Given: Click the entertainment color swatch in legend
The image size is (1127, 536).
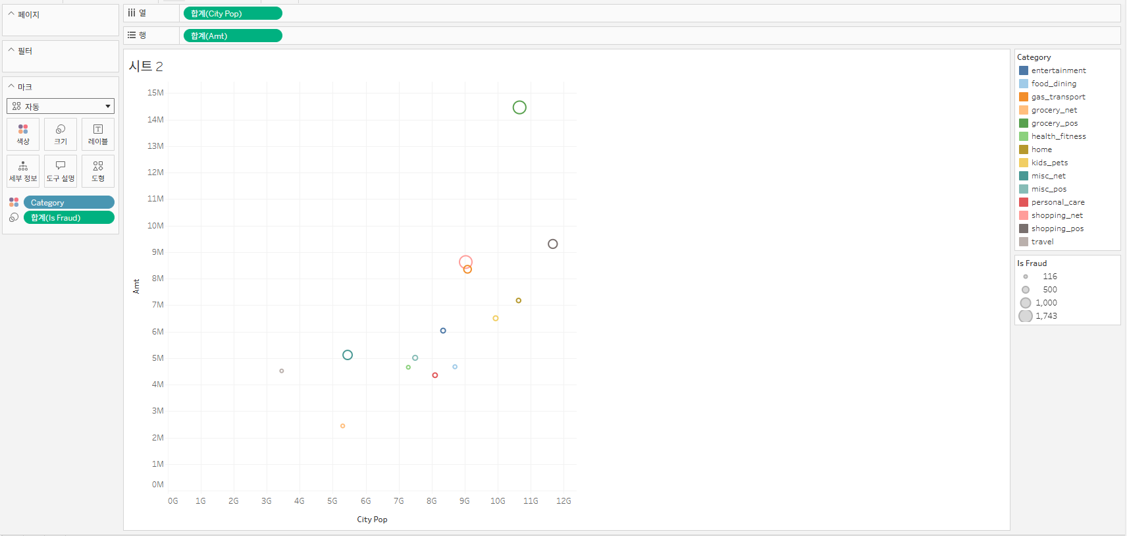Looking at the screenshot, I should (1024, 70).
